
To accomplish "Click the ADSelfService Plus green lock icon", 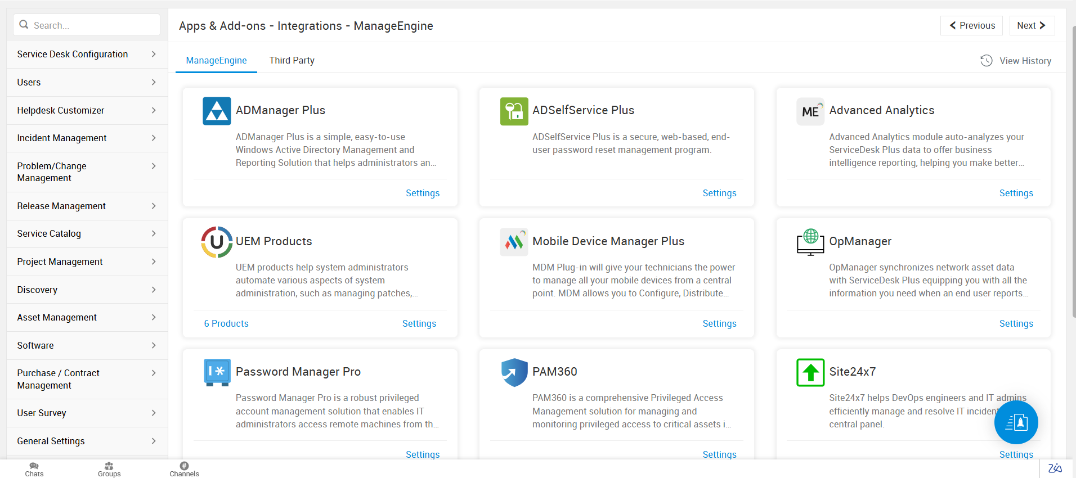I will [514, 111].
